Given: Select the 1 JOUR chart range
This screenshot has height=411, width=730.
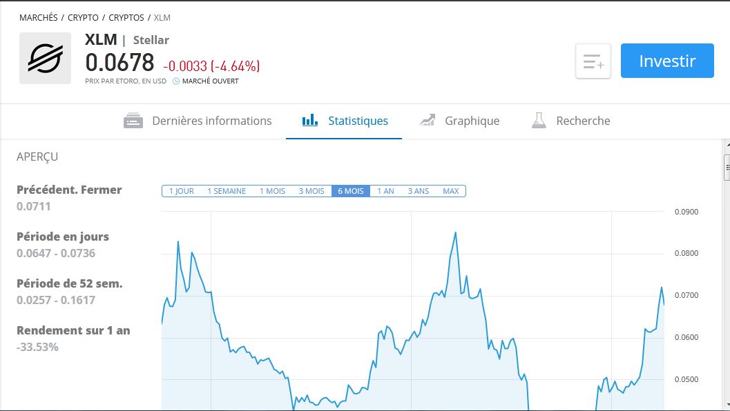Looking at the screenshot, I should point(182,191).
